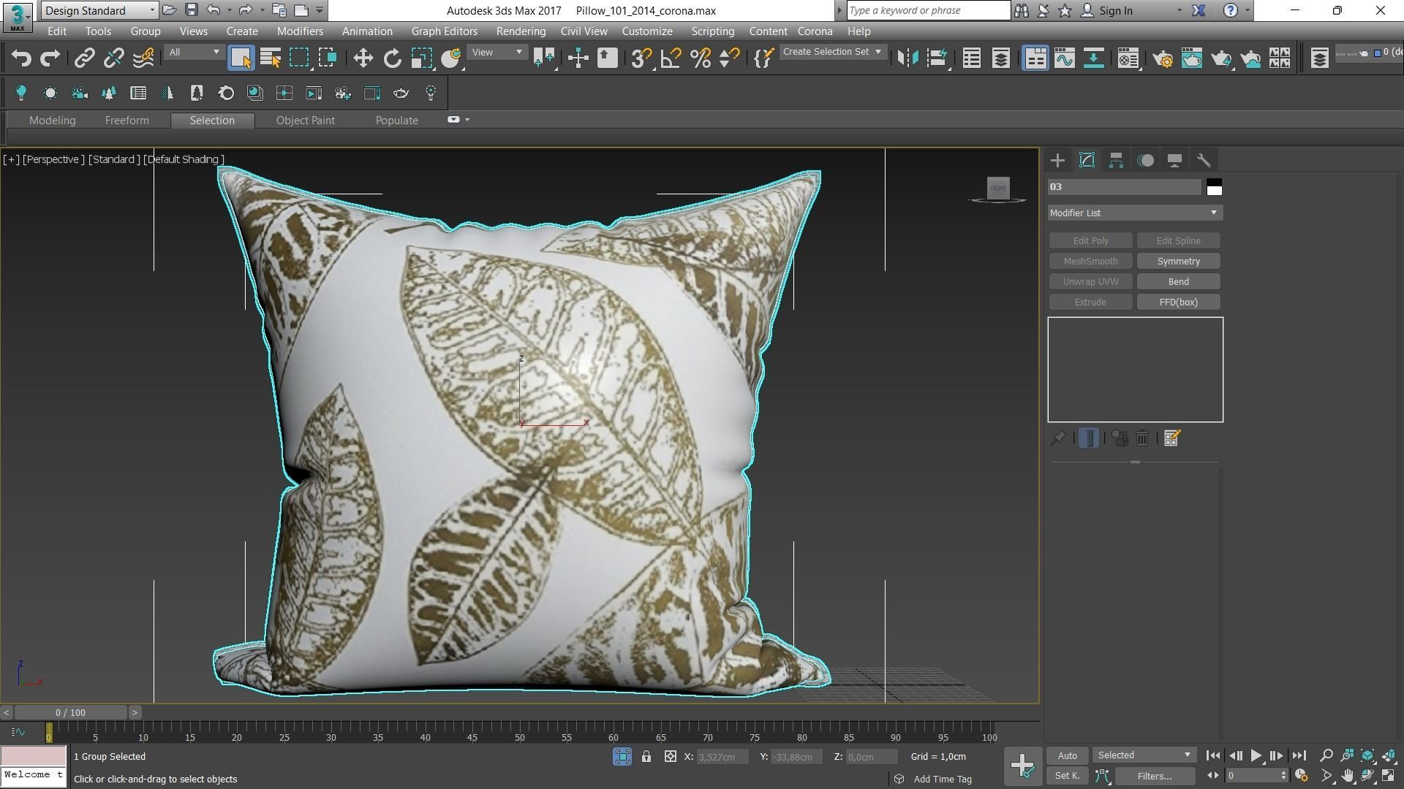Toggle Percent Snap
Screen dimensions: 1404x789
coord(701,58)
